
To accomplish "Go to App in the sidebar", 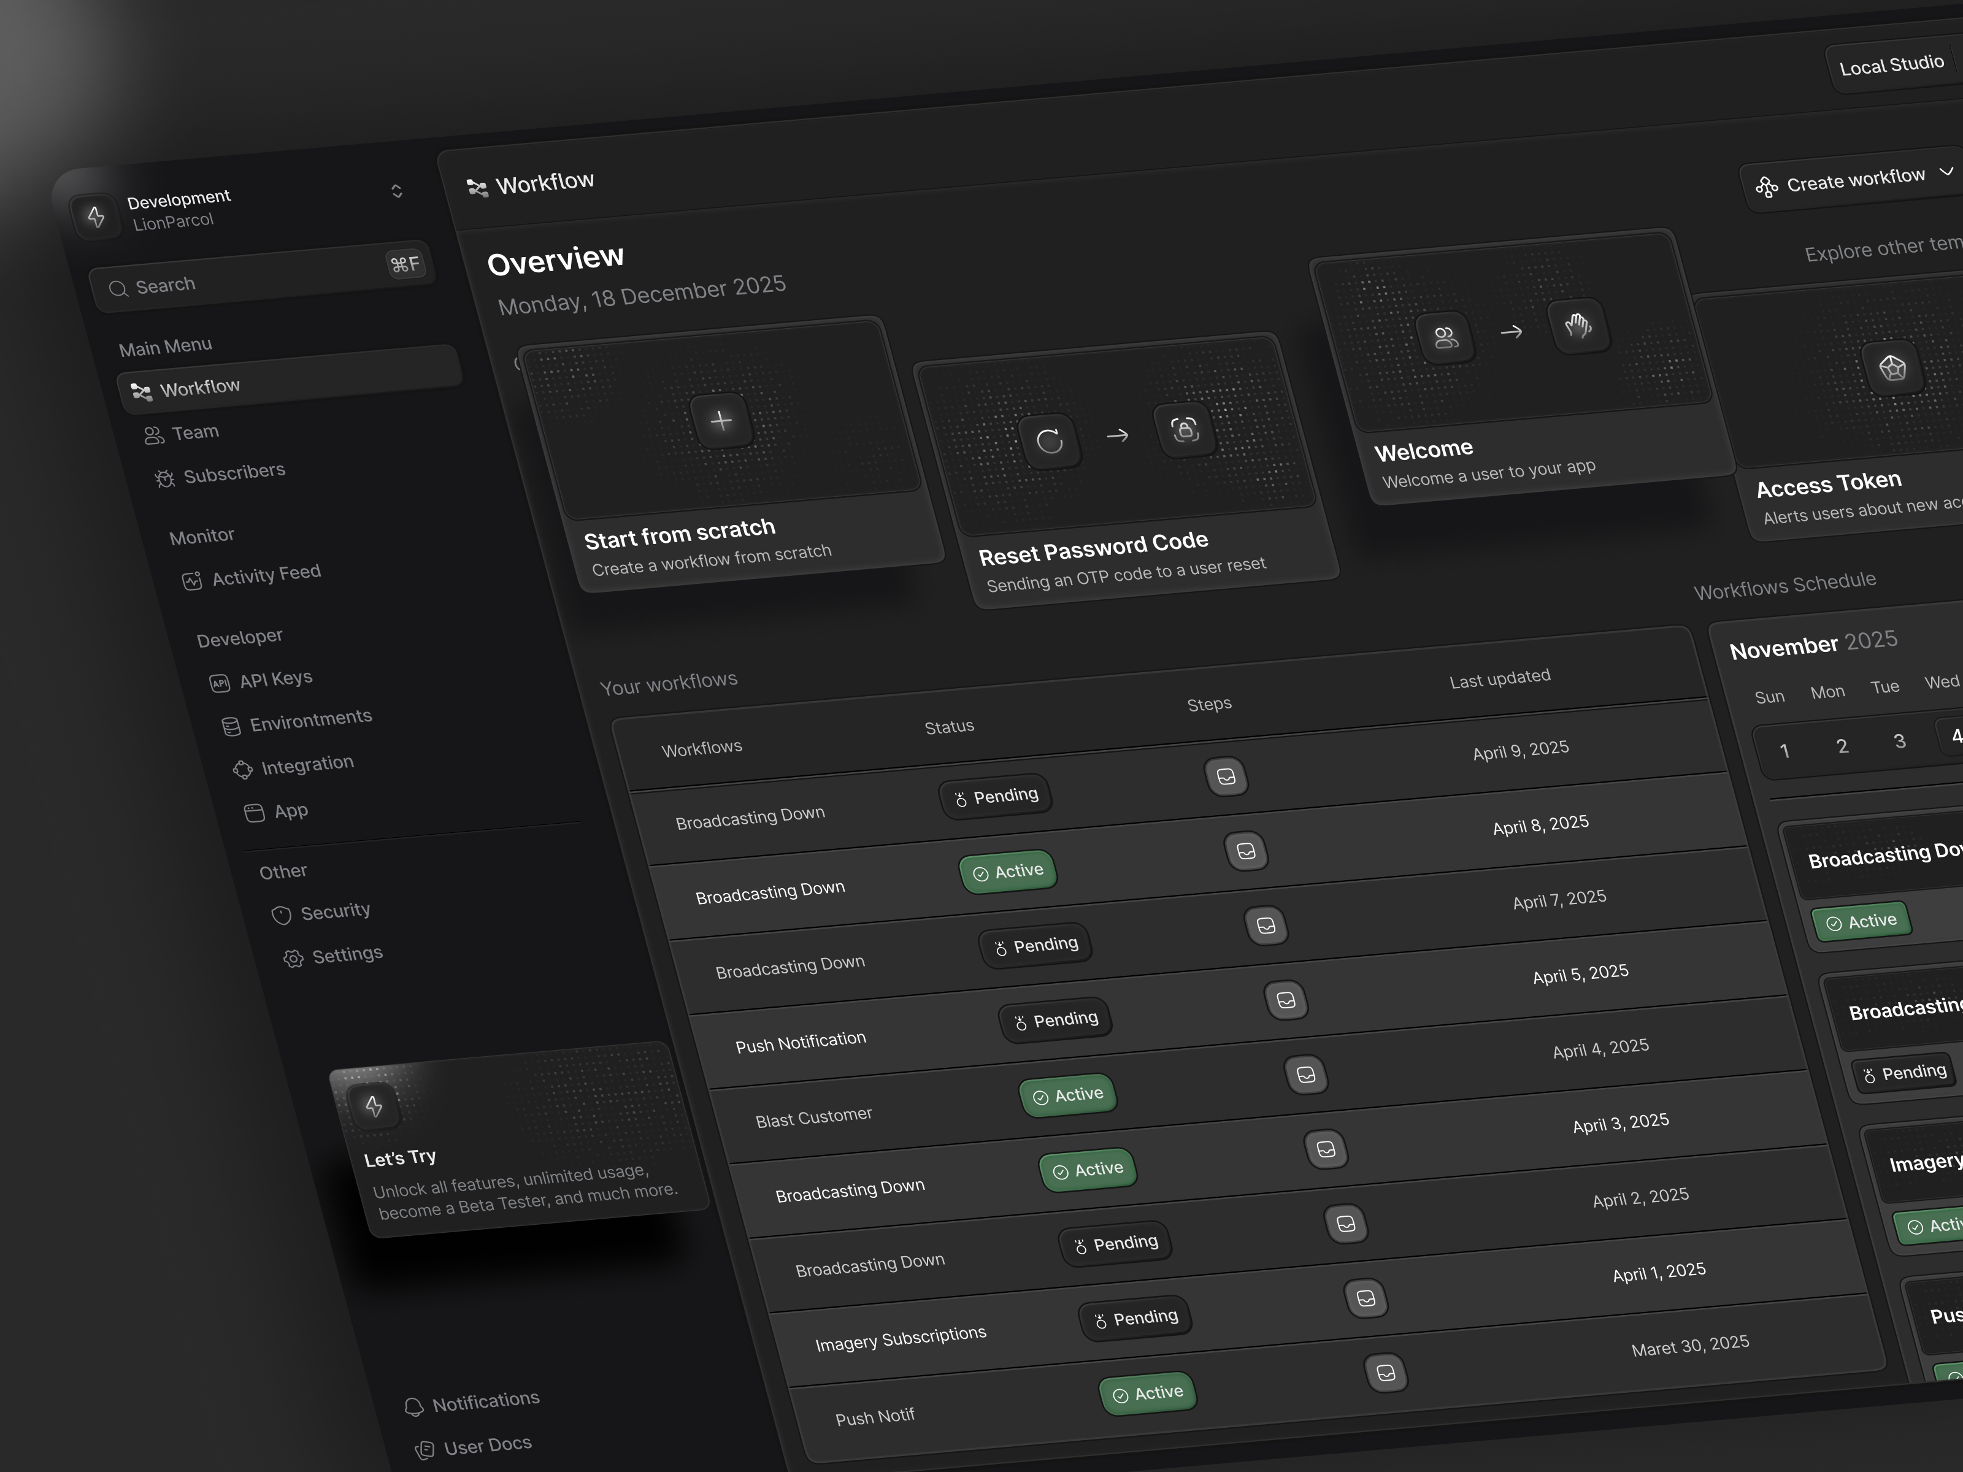I will click(276, 811).
